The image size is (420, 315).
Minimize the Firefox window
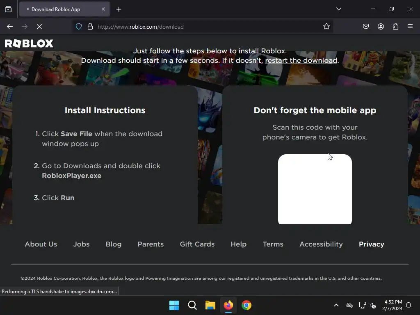click(372, 9)
